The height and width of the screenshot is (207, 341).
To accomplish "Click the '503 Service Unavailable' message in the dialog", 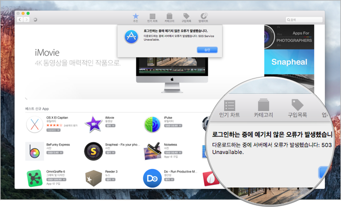I will coord(179,38).
